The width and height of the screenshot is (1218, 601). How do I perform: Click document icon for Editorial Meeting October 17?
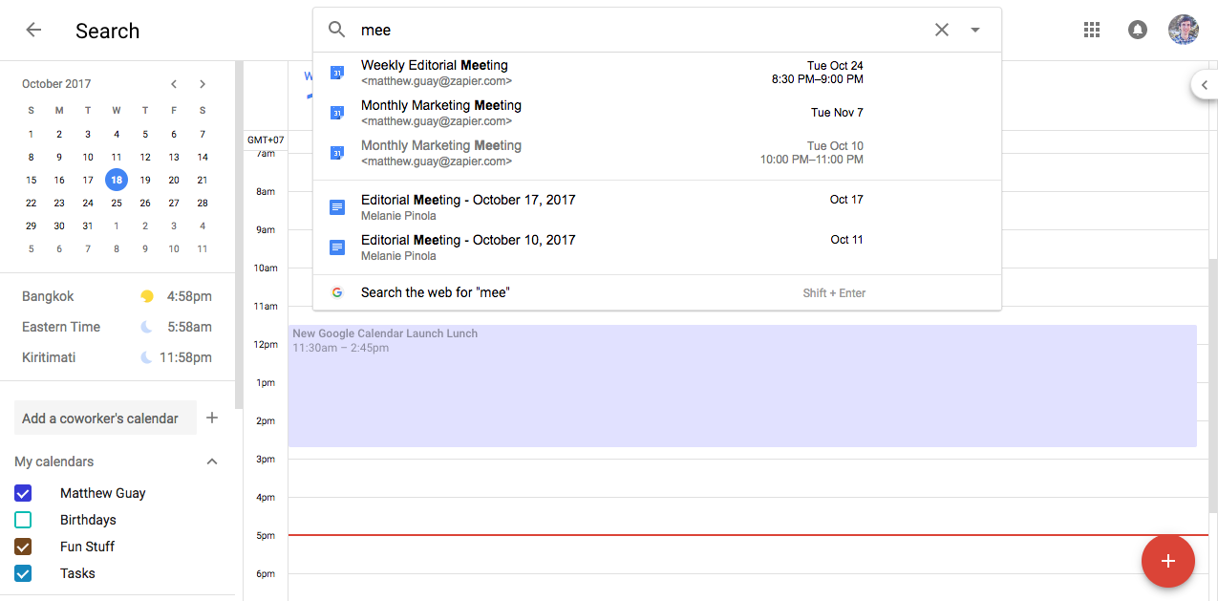pos(336,207)
